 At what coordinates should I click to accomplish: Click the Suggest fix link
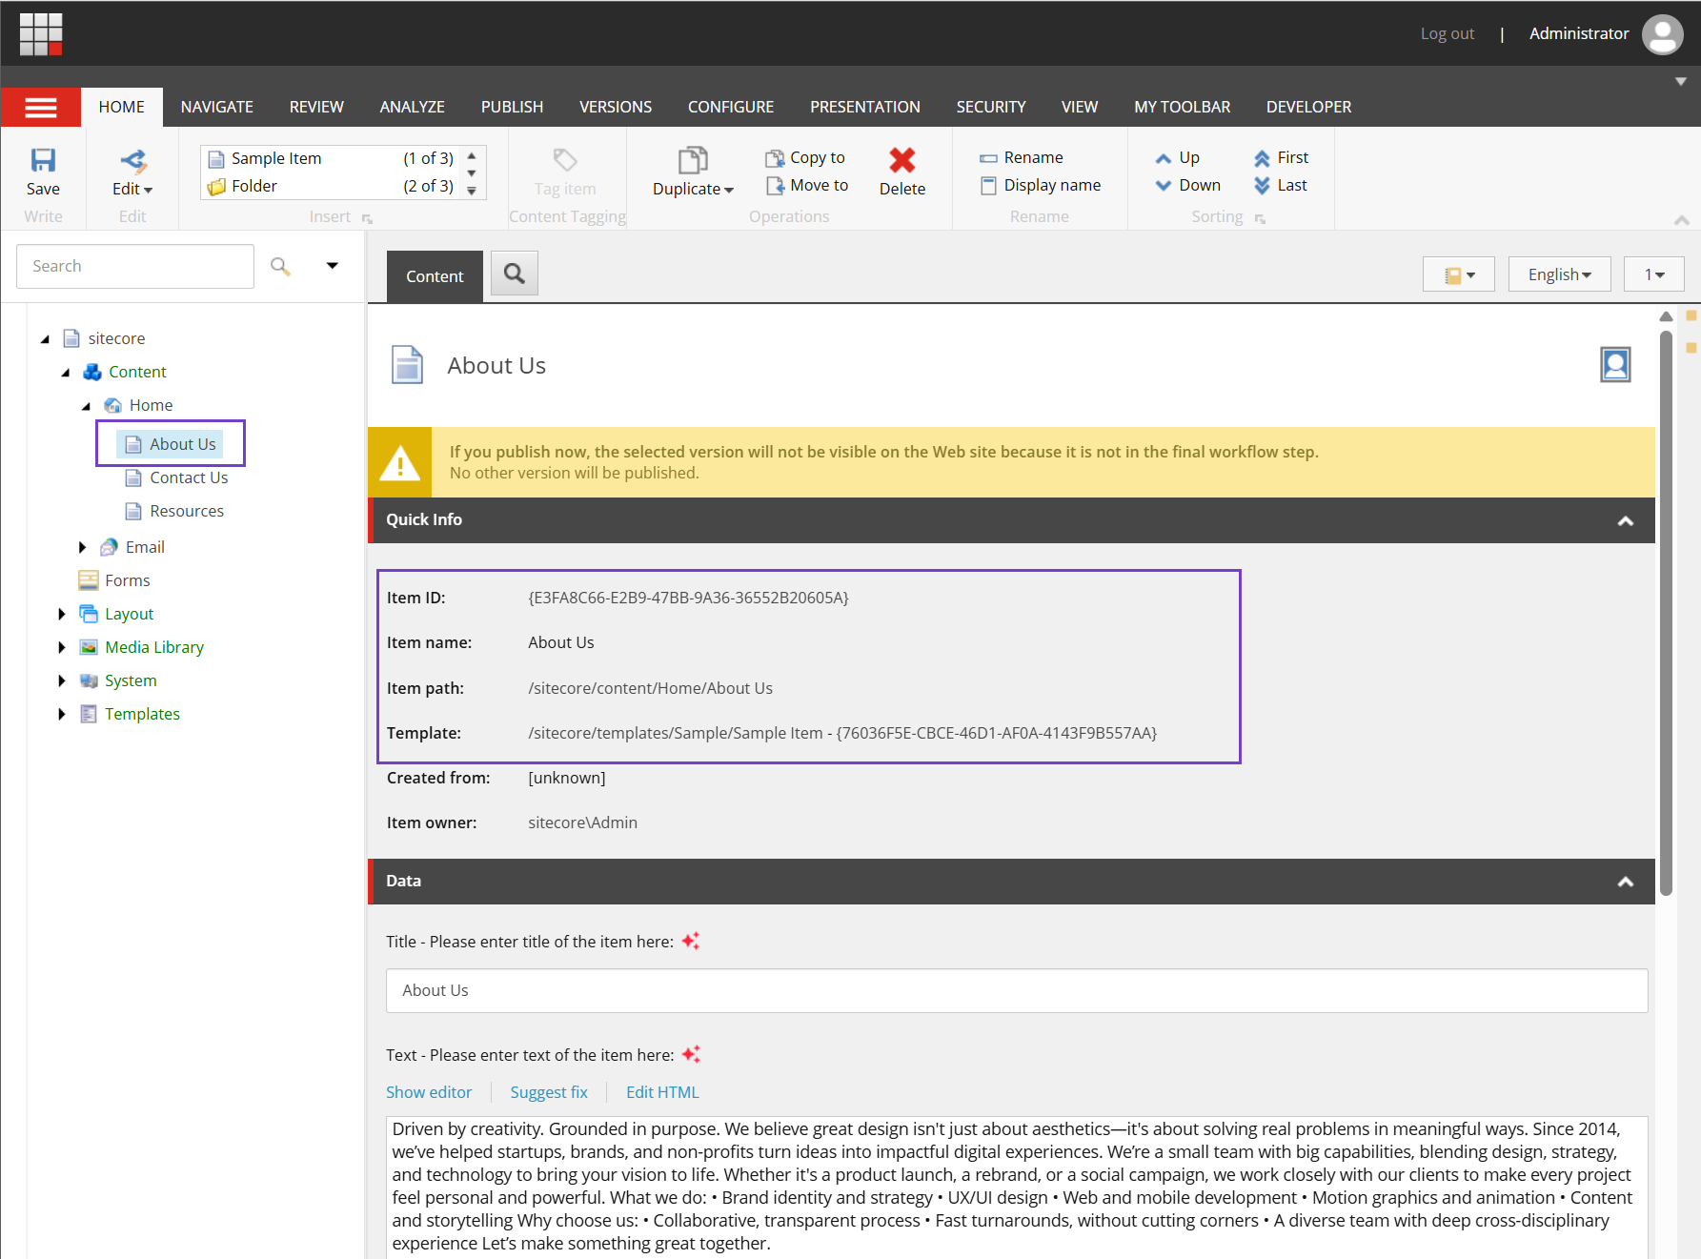point(549,1092)
